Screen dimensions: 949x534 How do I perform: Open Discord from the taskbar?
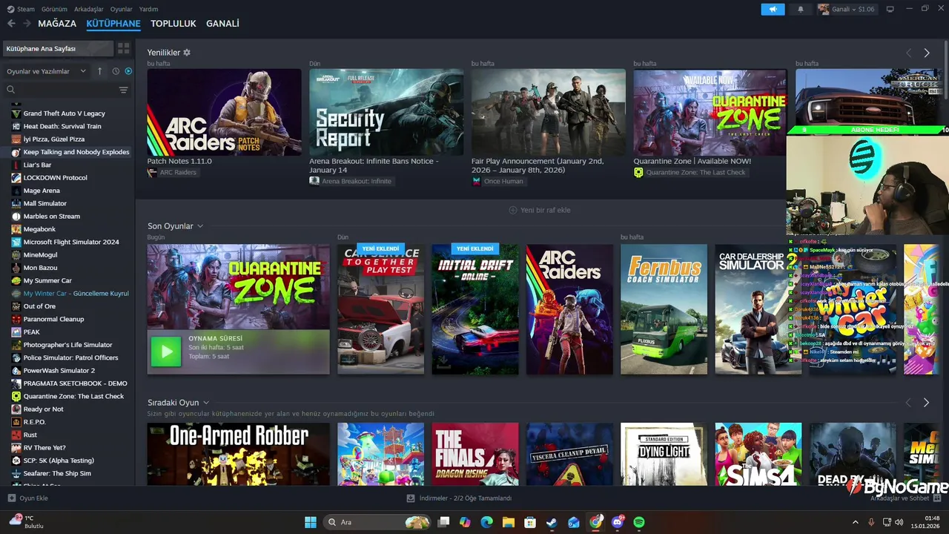click(x=618, y=522)
